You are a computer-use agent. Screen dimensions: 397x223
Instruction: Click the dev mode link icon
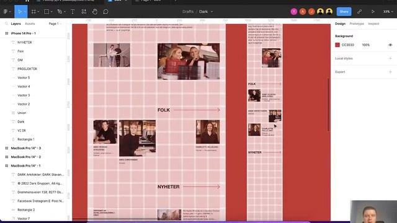[x=359, y=12]
